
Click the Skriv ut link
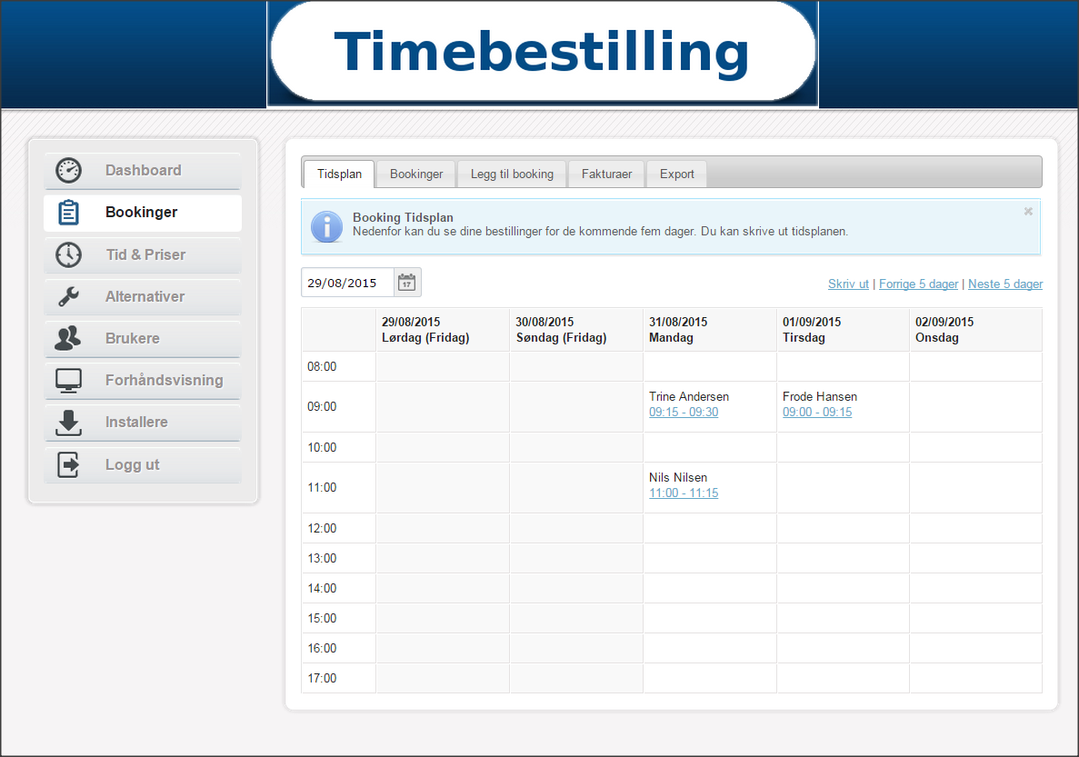point(848,284)
